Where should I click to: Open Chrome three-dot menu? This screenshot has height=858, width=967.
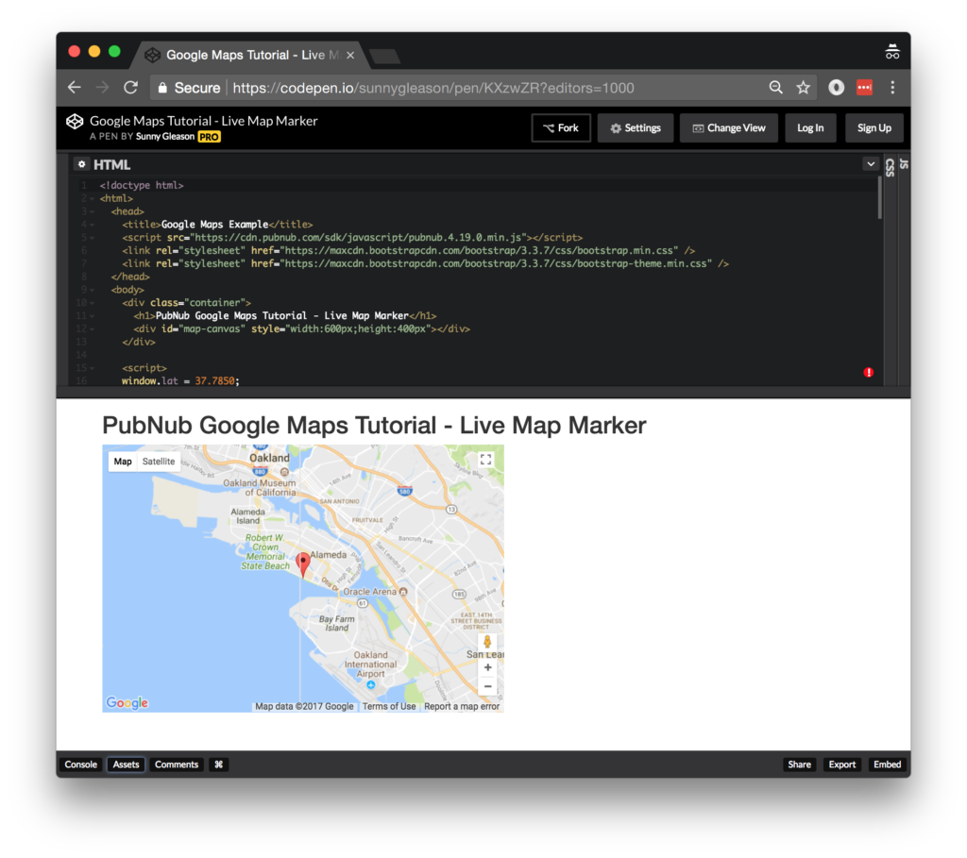click(x=892, y=88)
